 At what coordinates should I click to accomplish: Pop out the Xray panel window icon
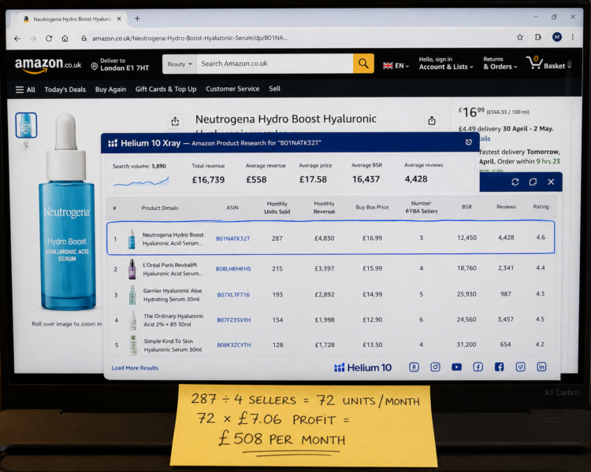(533, 183)
